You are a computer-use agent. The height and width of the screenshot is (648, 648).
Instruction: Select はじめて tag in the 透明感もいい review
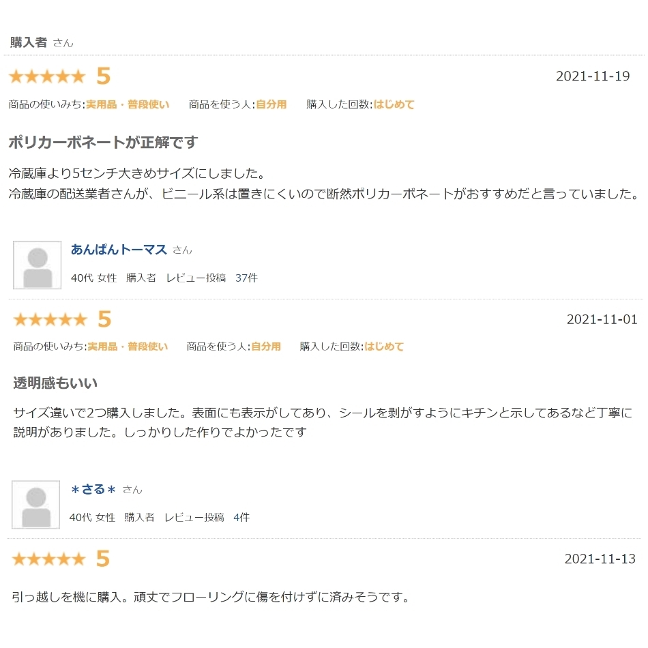[383, 347]
